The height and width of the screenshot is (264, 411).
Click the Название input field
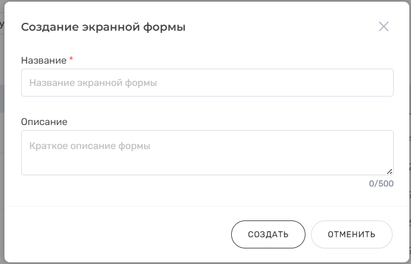(x=207, y=83)
